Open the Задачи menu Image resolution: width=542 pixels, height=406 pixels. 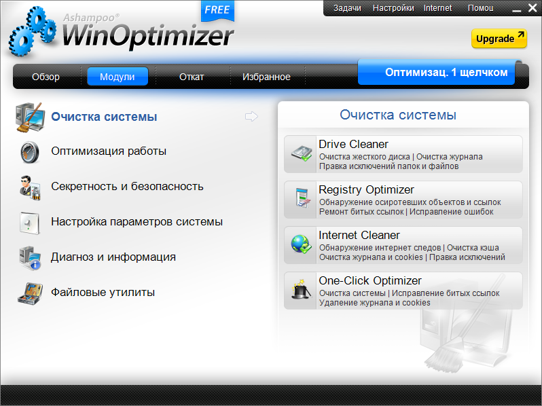click(x=347, y=8)
